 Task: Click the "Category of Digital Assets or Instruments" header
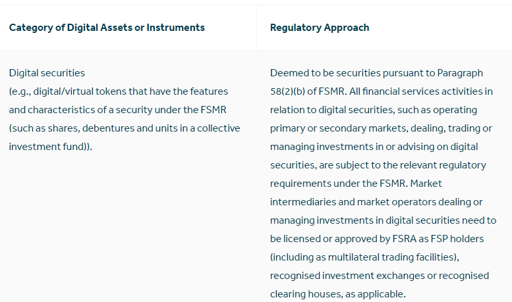coord(107,28)
